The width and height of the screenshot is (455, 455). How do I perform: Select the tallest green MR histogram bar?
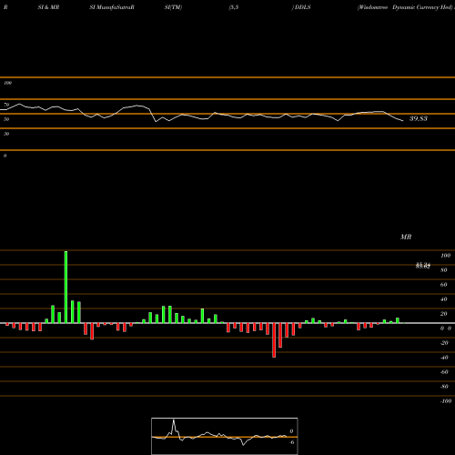[66, 288]
